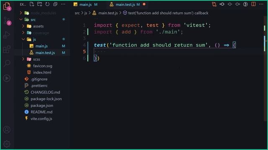Collapse all folders in Explorer

click(x=55, y=4)
